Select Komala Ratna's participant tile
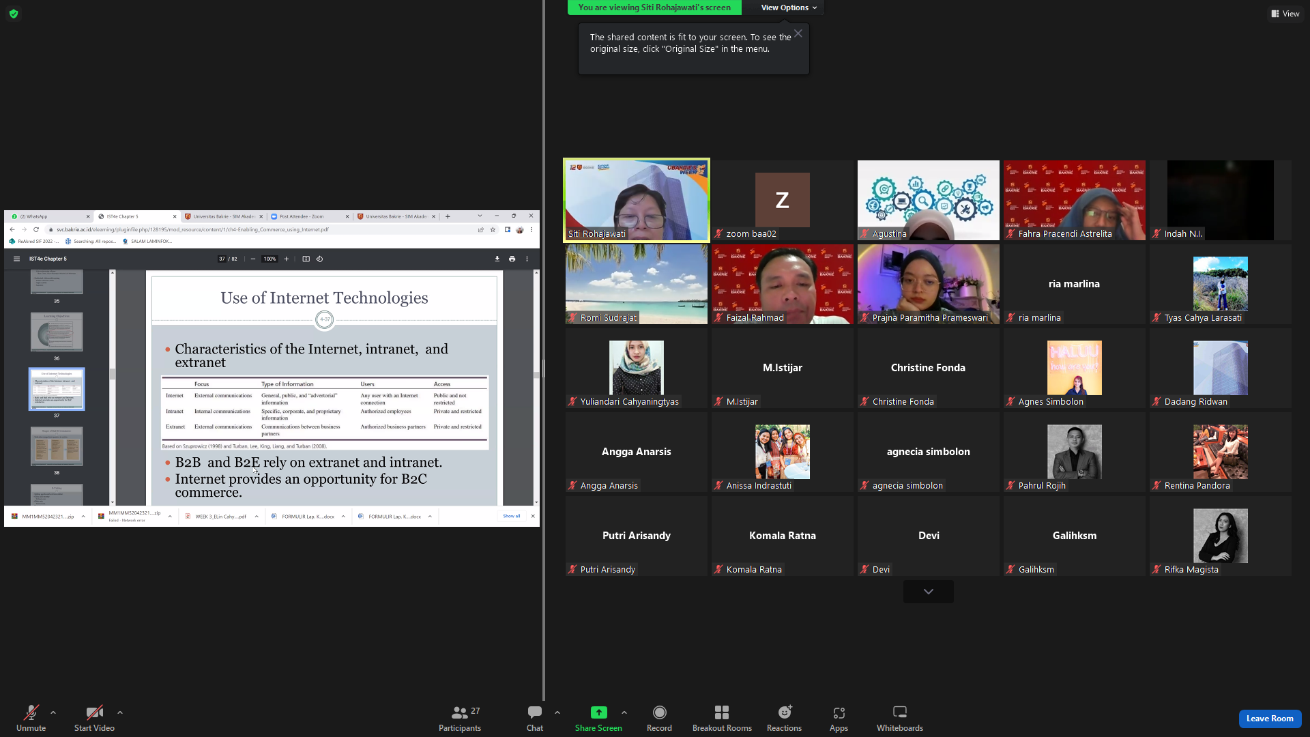The image size is (1310, 737). [783, 536]
